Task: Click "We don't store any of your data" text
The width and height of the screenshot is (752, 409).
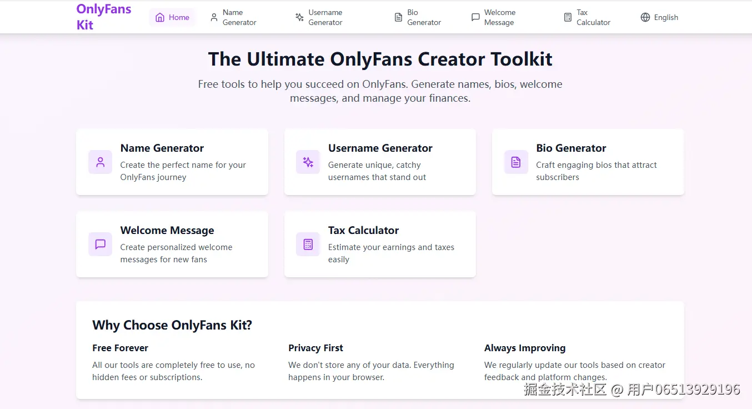Action: [372, 371]
